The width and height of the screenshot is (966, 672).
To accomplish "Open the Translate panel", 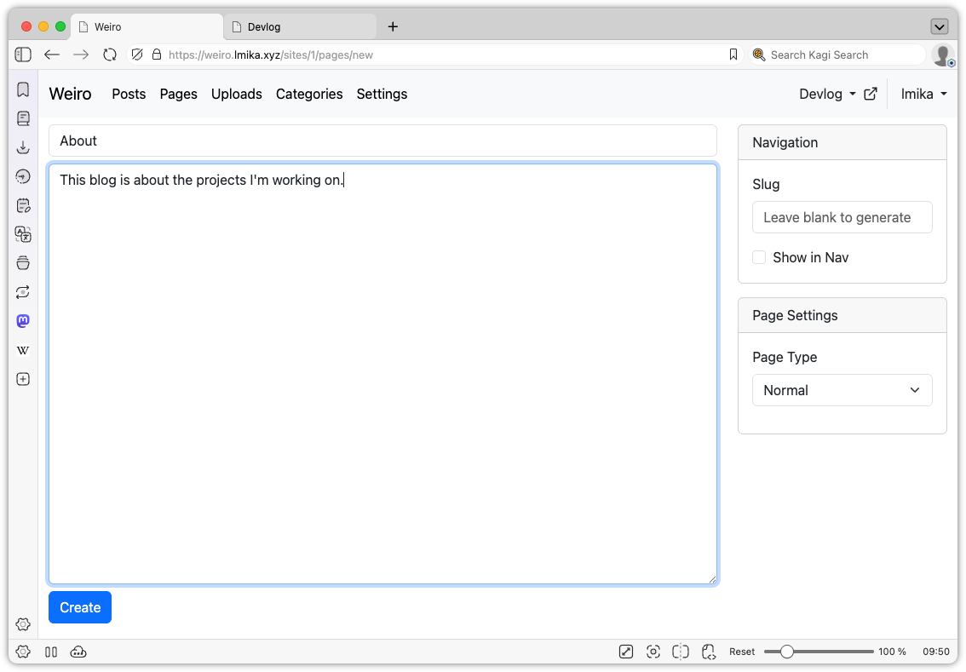I will click(x=23, y=234).
